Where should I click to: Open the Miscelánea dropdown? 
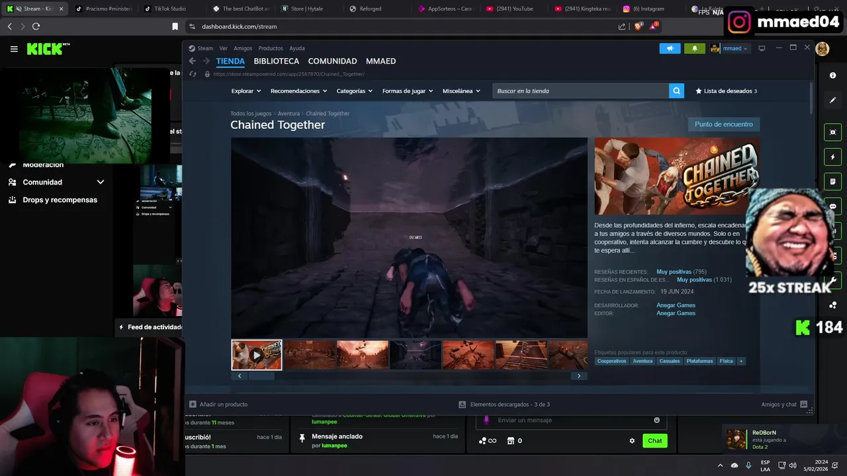tap(461, 91)
